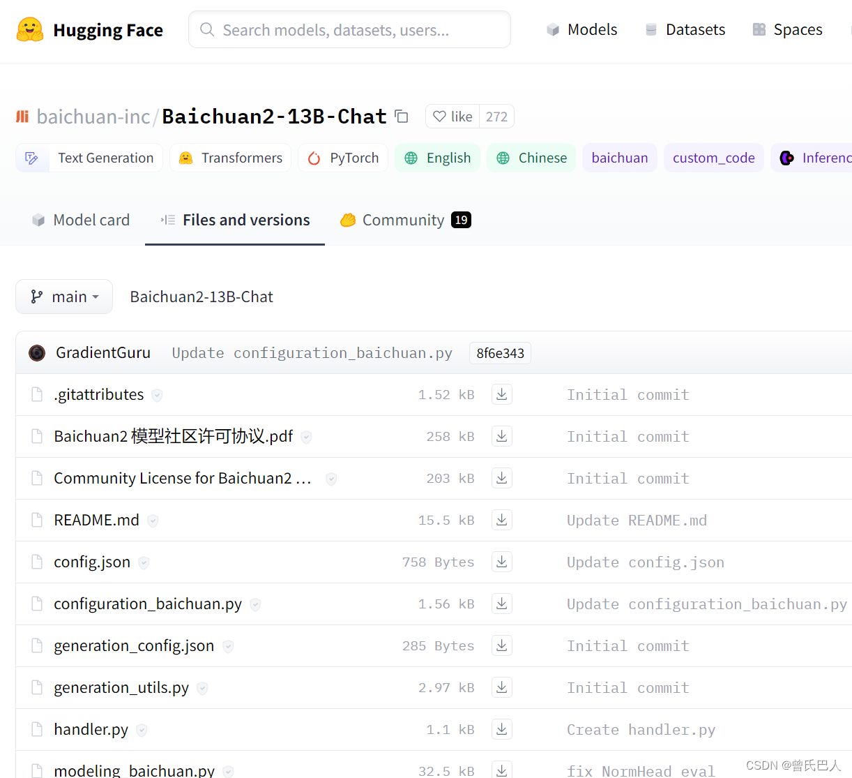Download the Community License for Baichuan2 file
852x778 pixels.
pyautogui.click(x=502, y=478)
